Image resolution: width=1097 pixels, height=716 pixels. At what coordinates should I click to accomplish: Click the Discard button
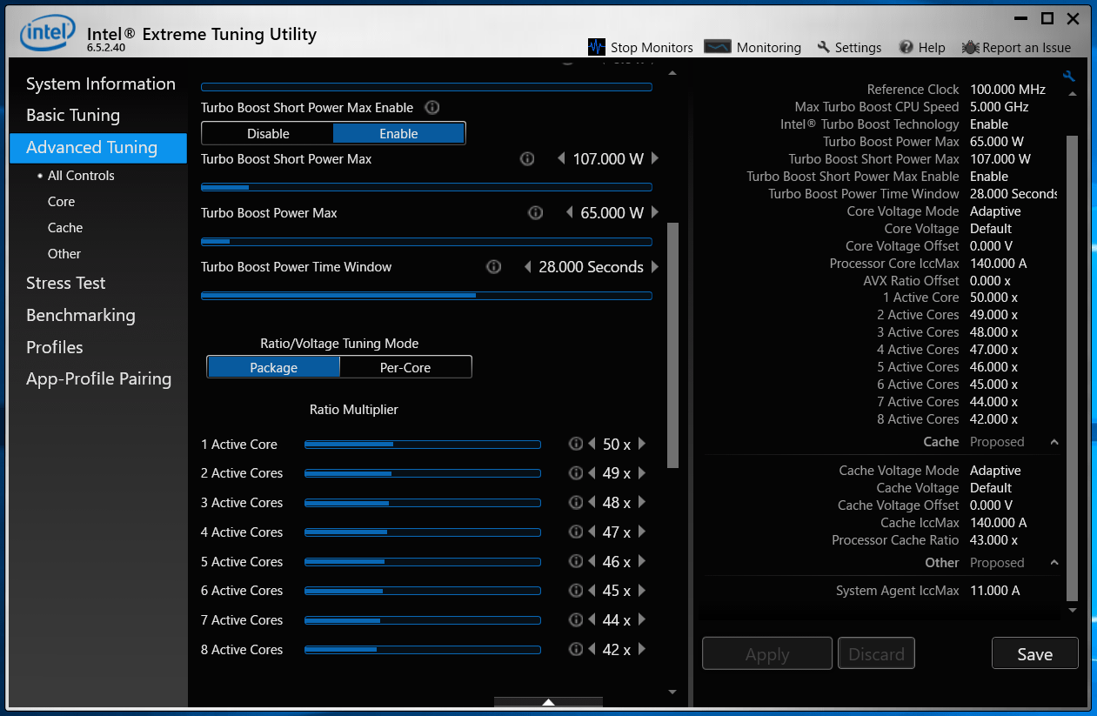pos(876,654)
